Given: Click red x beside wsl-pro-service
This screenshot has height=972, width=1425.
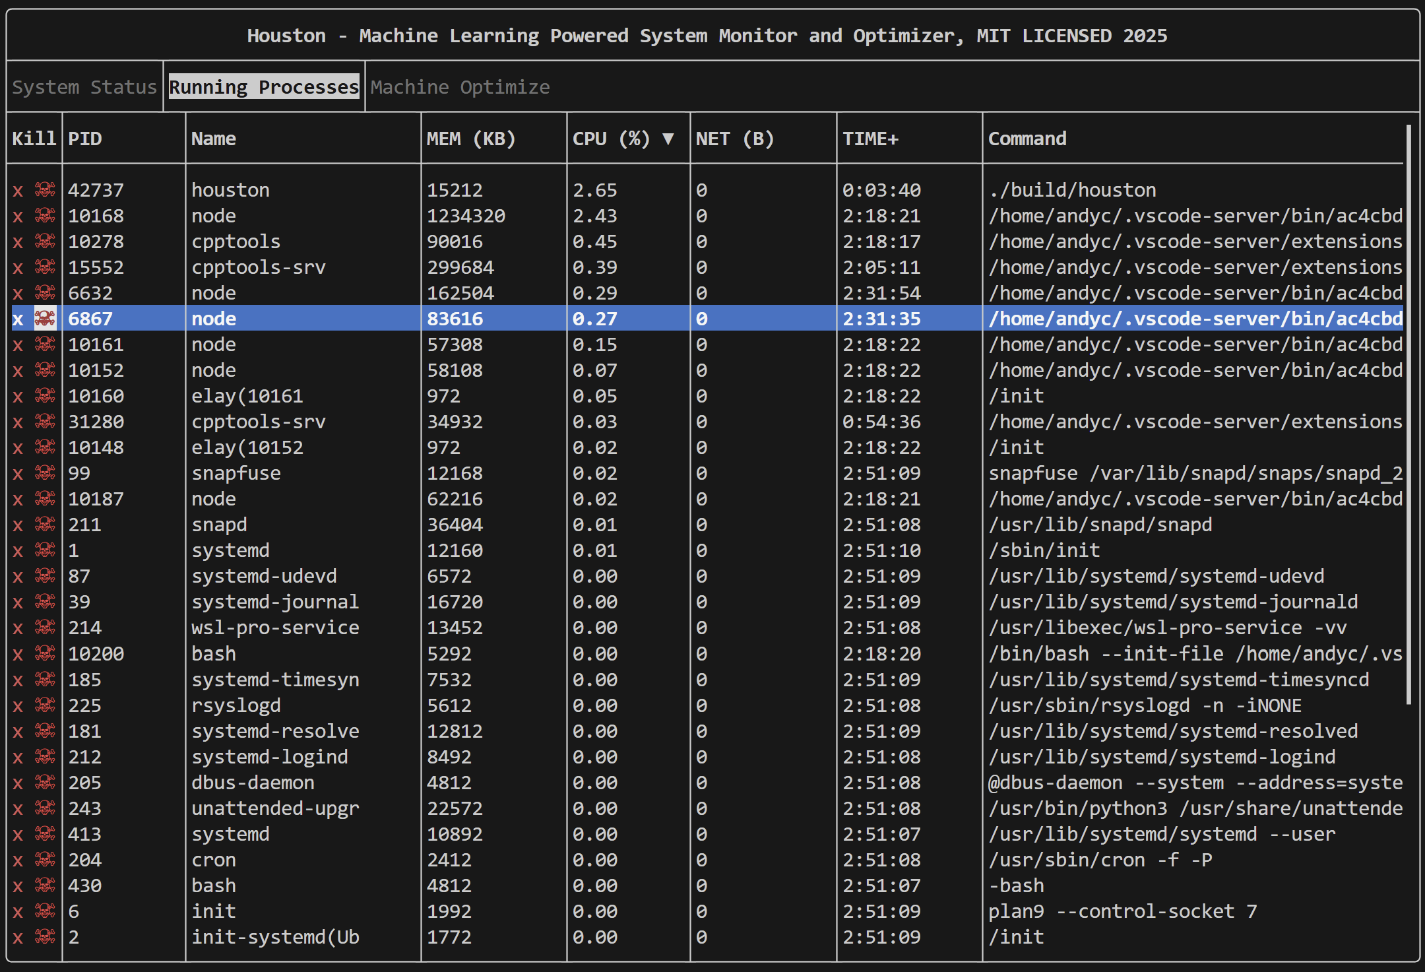Looking at the screenshot, I should point(18,628).
